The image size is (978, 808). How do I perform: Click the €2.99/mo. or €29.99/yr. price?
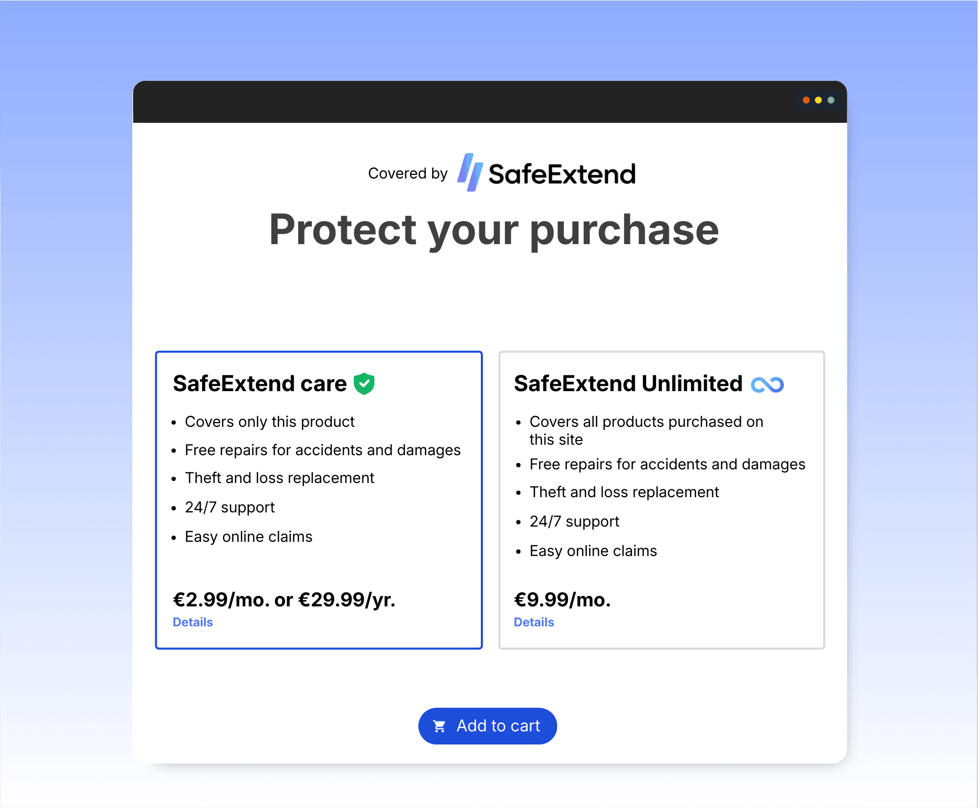pyautogui.click(x=284, y=600)
